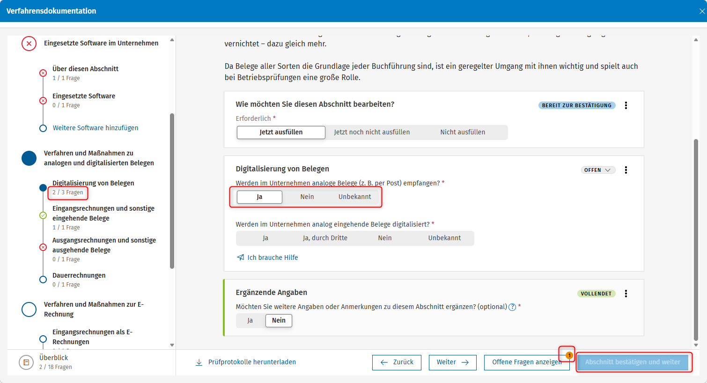Viewport: 707px width, 383px height.
Task: Select 'Jetzt noch nicht ausfüllen' option
Action: point(372,133)
